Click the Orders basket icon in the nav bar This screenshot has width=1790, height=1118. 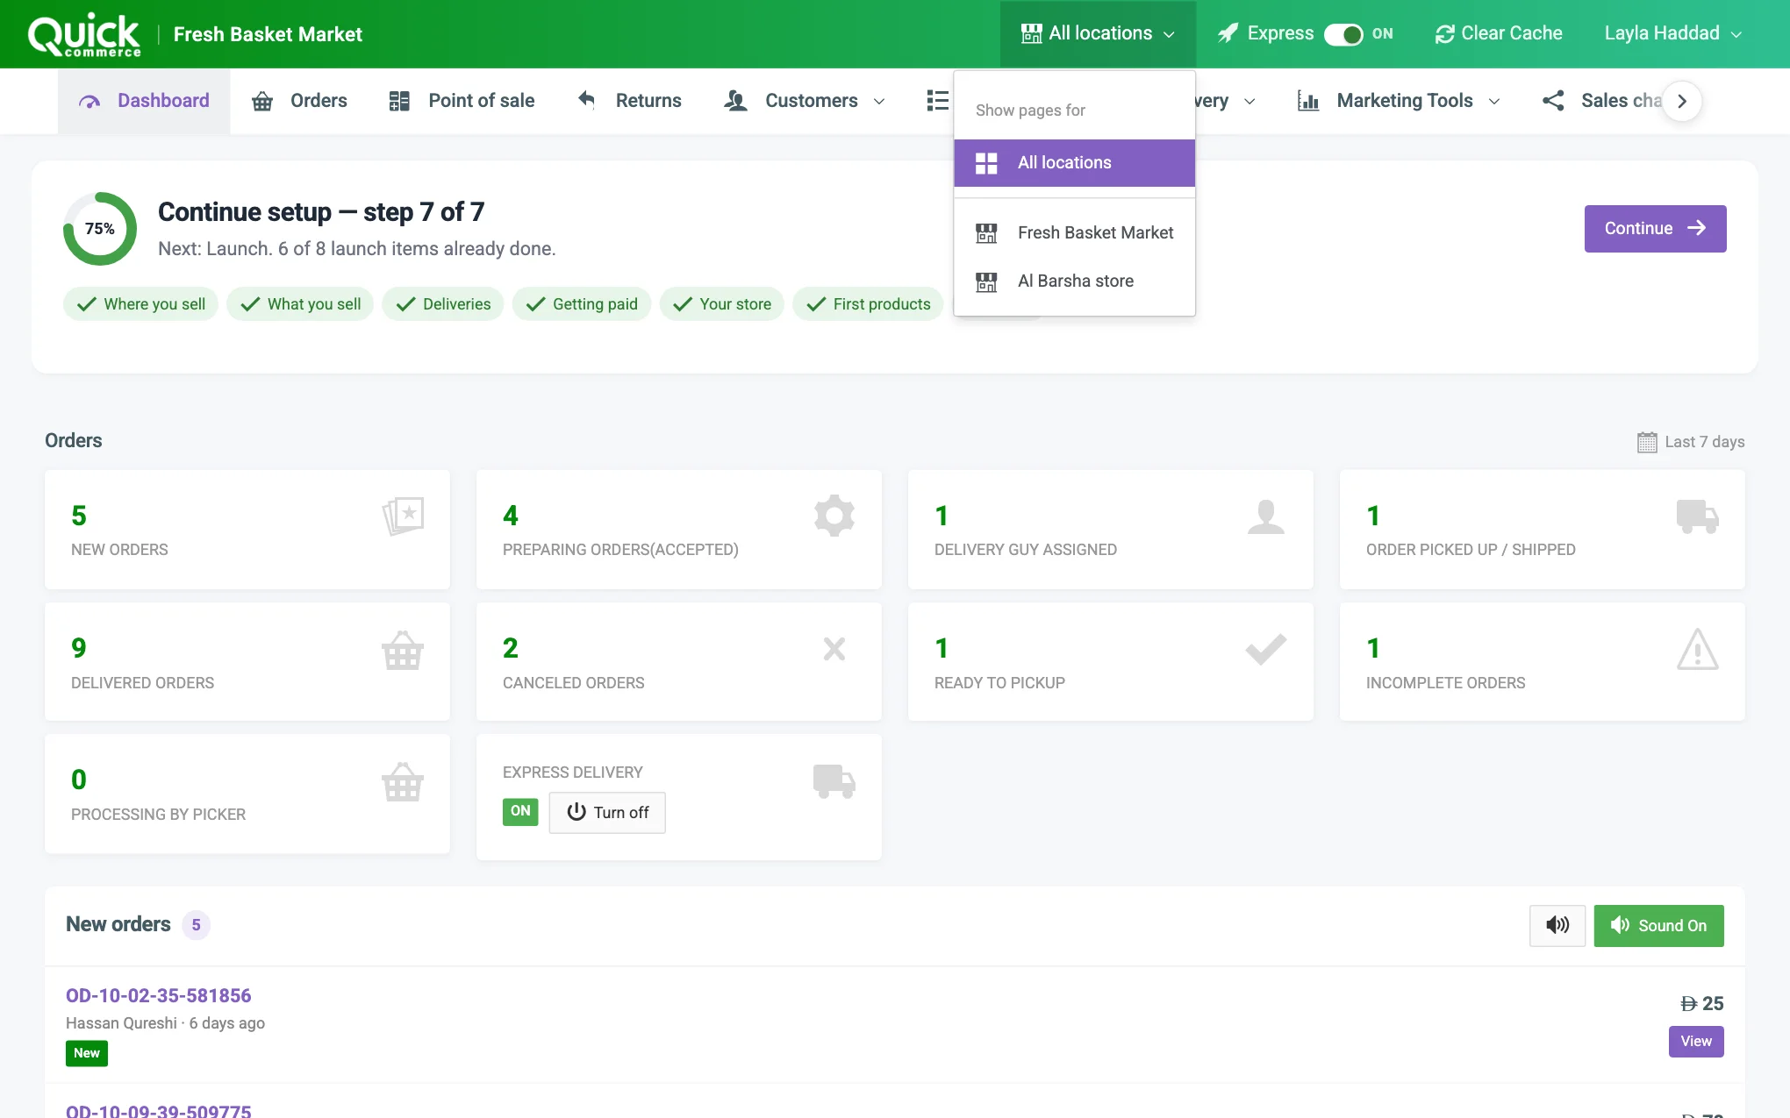tap(262, 101)
